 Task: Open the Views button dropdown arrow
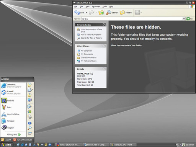[141, 13]
